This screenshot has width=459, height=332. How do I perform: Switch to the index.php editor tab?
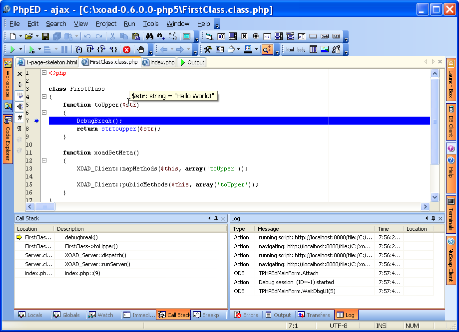[159, 62]
